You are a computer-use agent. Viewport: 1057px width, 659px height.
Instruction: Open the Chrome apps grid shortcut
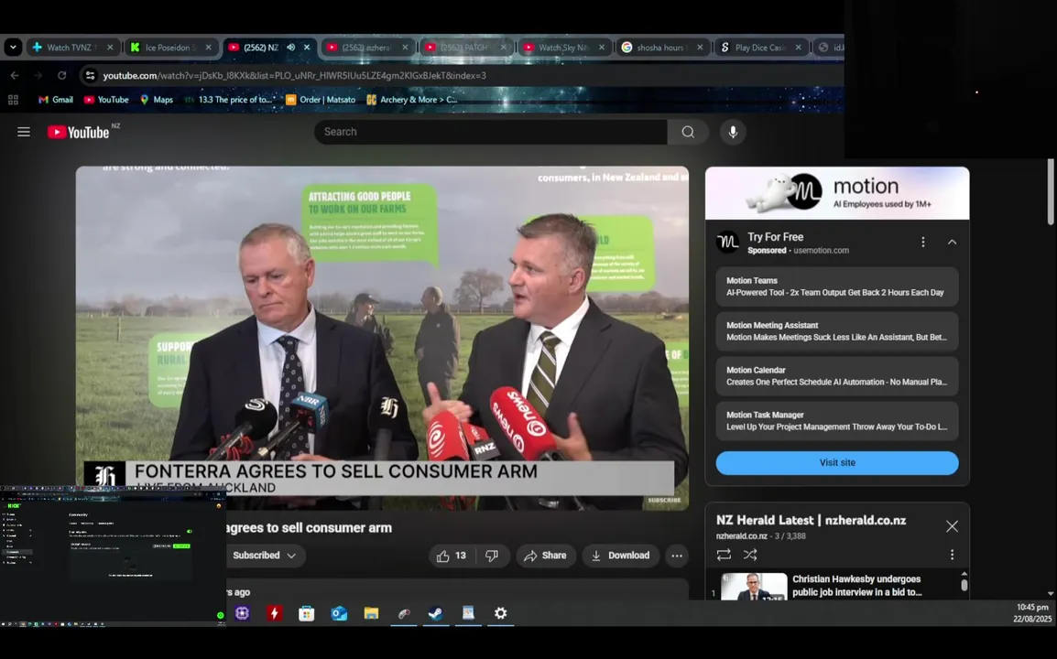pos(13,100)
